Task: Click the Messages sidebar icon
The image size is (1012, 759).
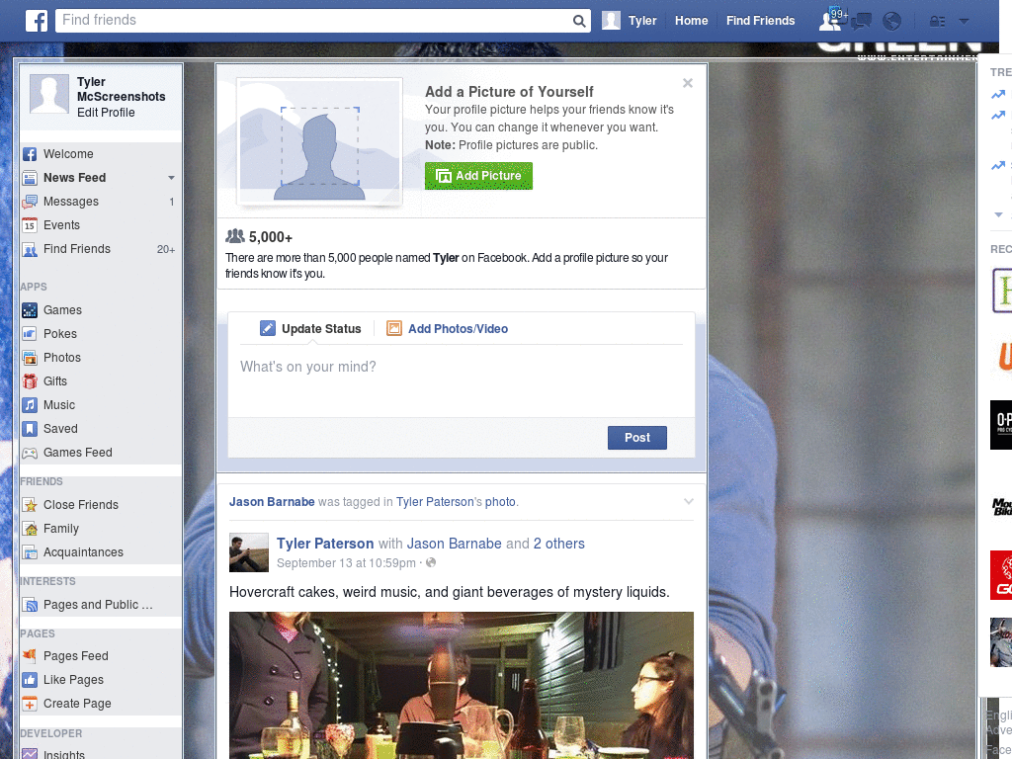Action: coord(30,202)
